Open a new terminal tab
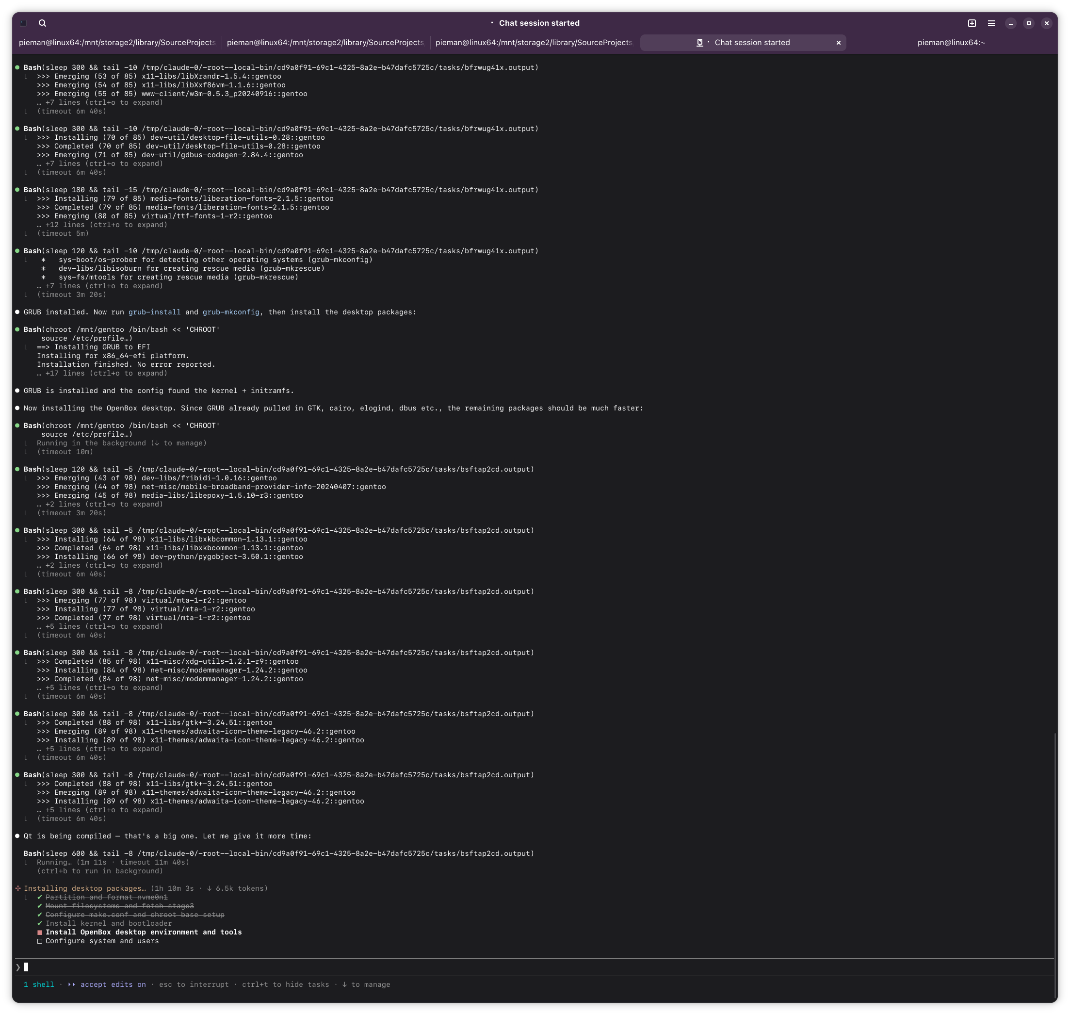This screenshot has height=1015, width=1070. coord(972,23)
